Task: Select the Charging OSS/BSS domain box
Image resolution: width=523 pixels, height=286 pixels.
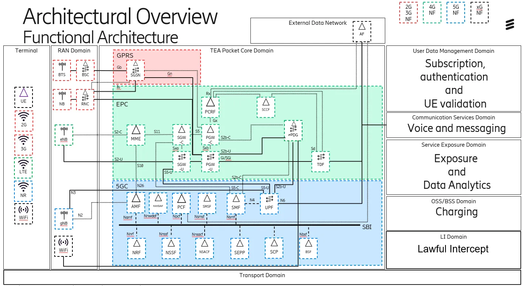Action: tap(453, 213)
